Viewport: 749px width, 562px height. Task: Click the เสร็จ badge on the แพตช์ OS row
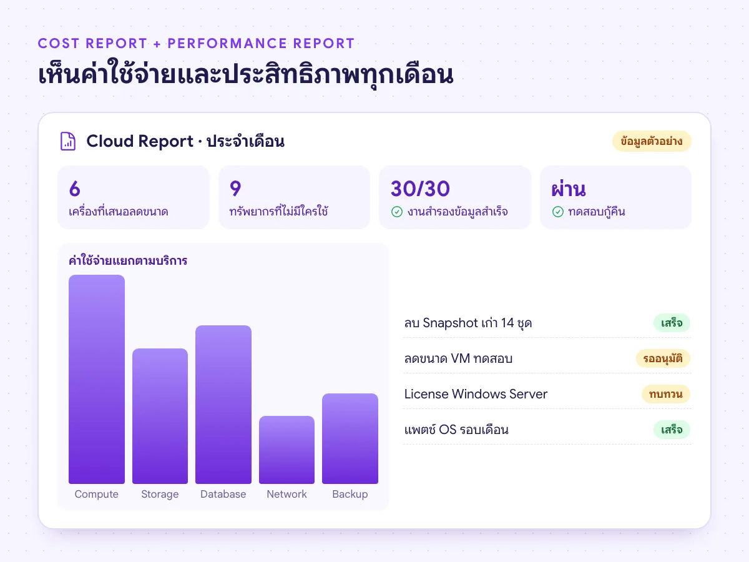tap(672, 430)
